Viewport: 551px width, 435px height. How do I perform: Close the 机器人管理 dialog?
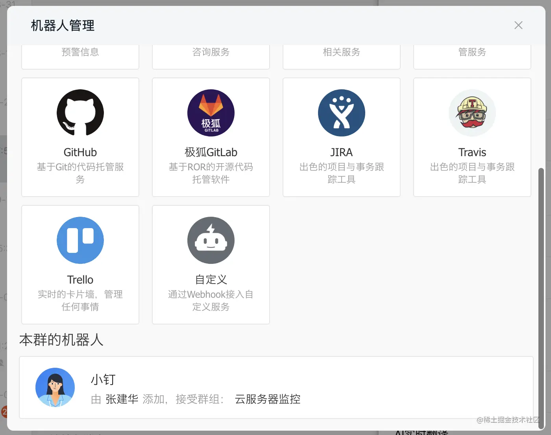(x=518, y=25)
